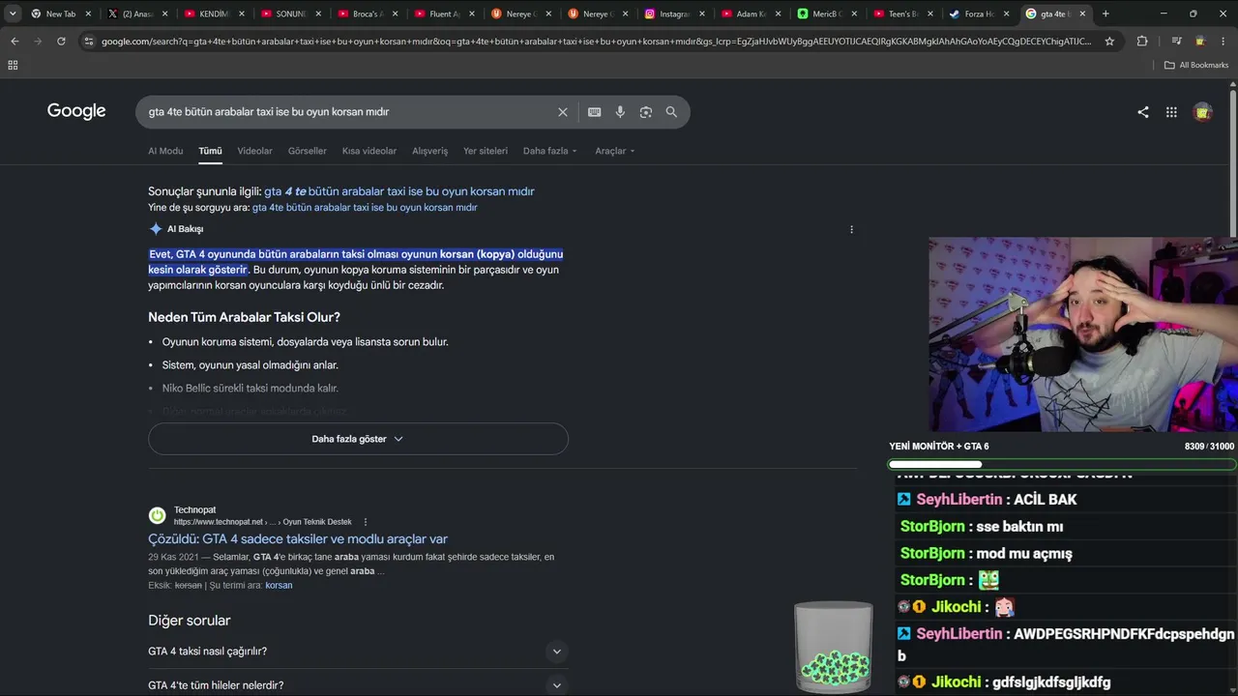
Task: Open the Google apps grid
Action: pos(1171,112)
